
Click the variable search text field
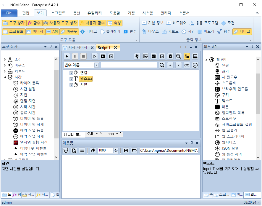click(x=129, y=65)
